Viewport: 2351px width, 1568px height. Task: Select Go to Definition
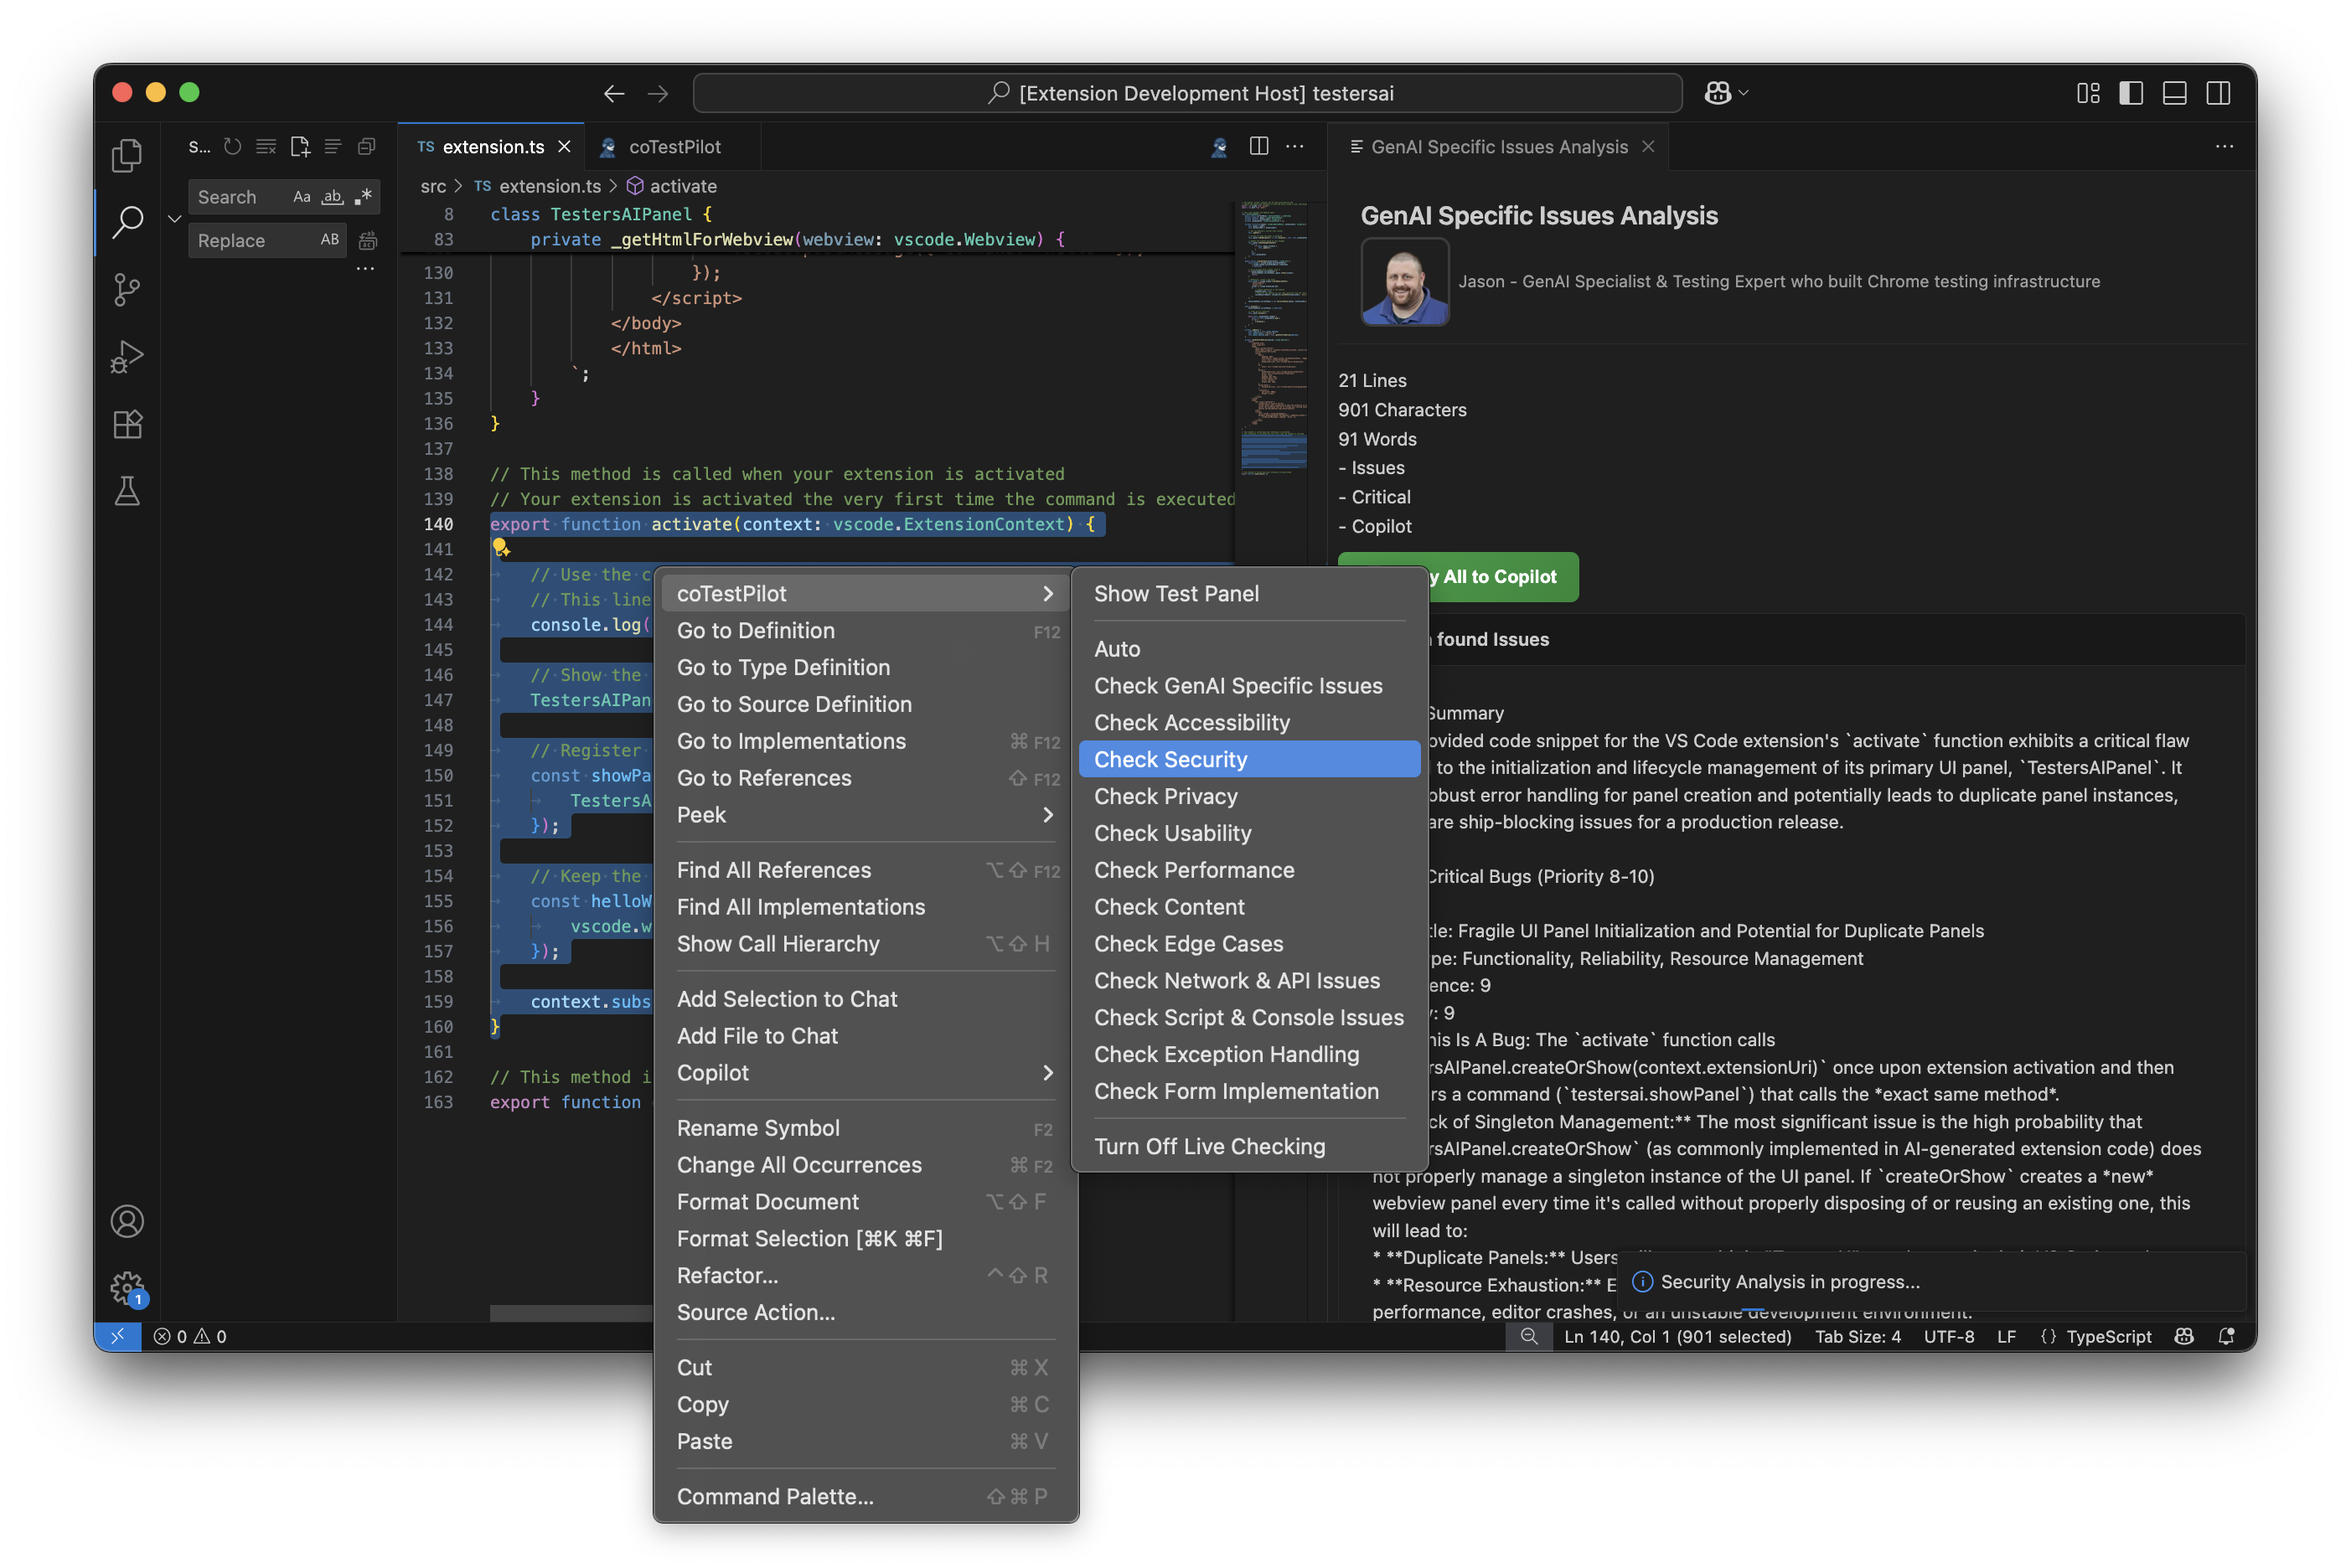click(x=865, y=630)
